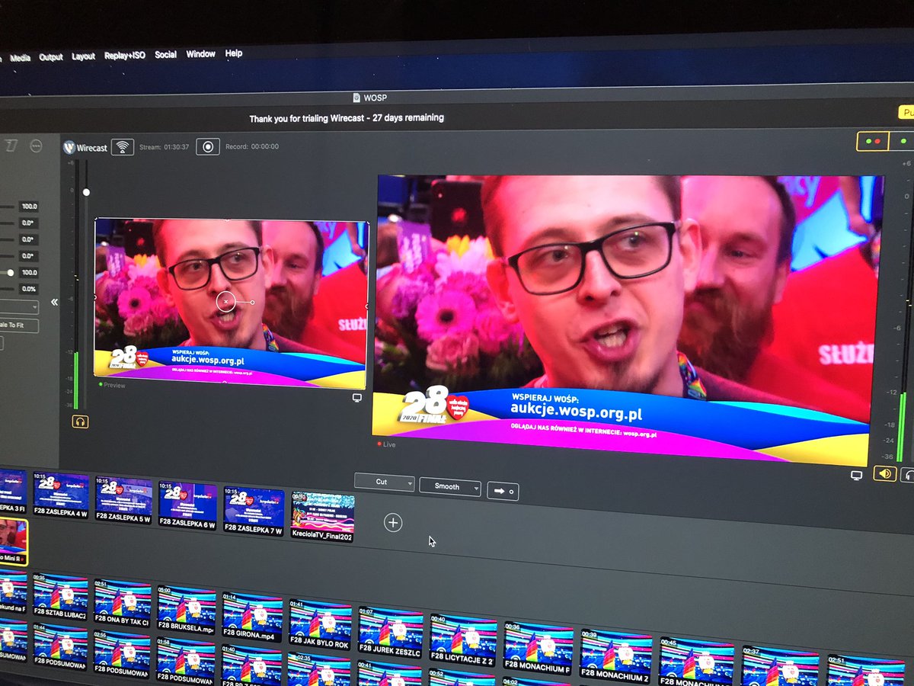This screenshot has height=686, width=914.
Task: Click the monitor icon below live window
Action: [x=856, y=475]
